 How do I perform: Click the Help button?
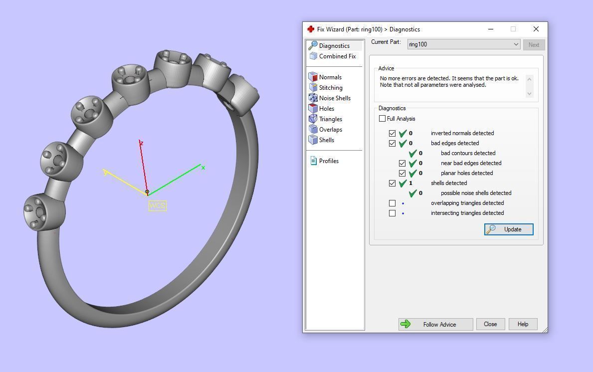[x=523, y=324]
